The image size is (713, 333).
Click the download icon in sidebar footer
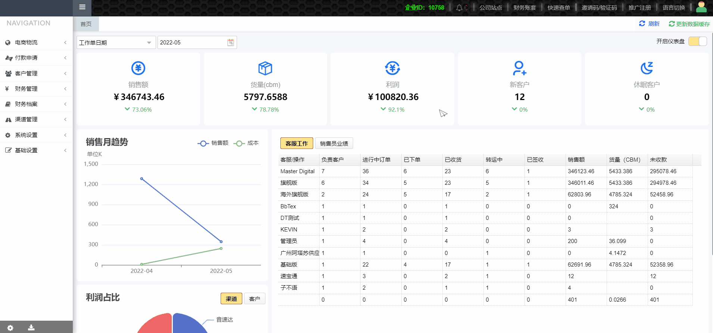coord(31,327)
